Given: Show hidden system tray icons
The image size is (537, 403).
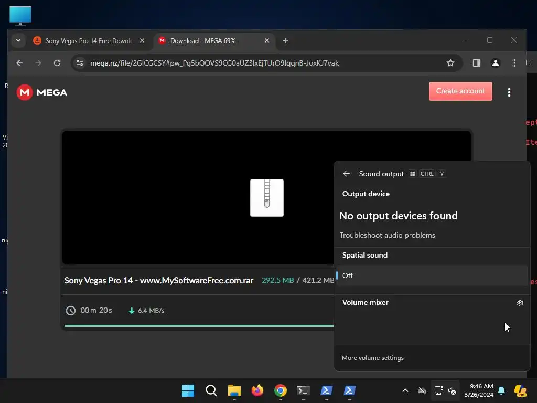Looking at the screenshot, I should tap(405, 390).
